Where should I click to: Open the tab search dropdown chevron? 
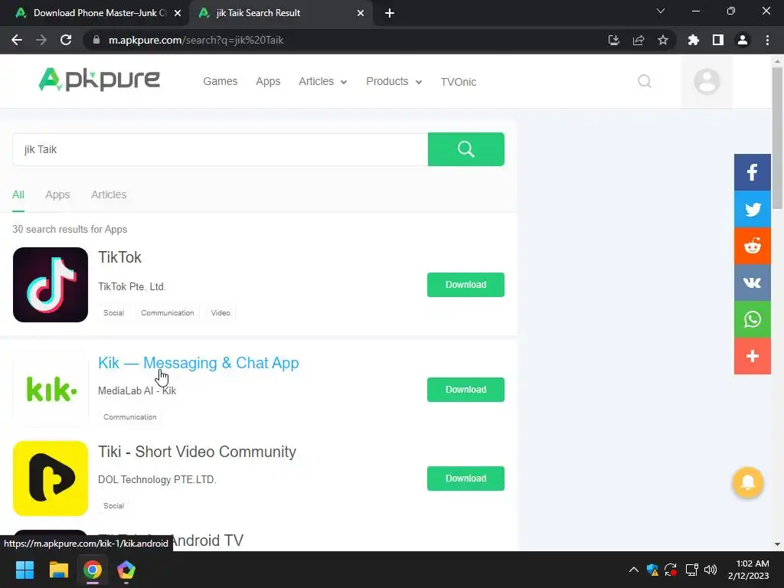coord(661,11)
